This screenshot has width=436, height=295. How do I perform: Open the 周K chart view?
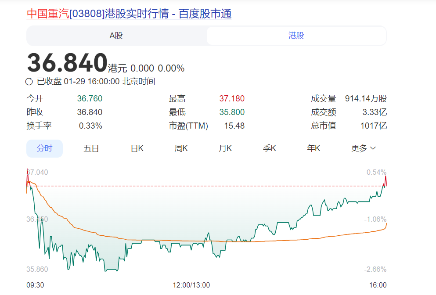[x=181, y=148]
